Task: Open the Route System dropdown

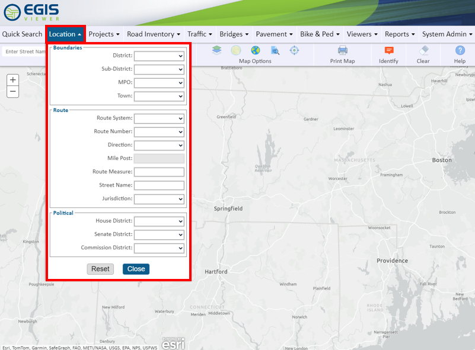Action: pos(159,118)
